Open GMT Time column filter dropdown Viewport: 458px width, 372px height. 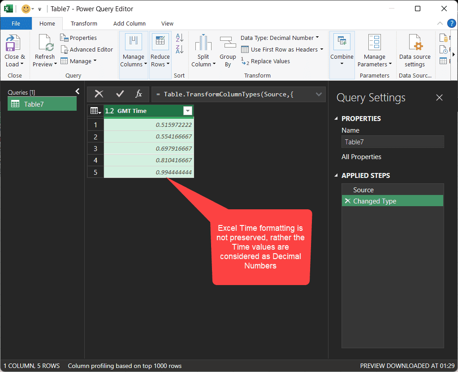pos(188,111)
